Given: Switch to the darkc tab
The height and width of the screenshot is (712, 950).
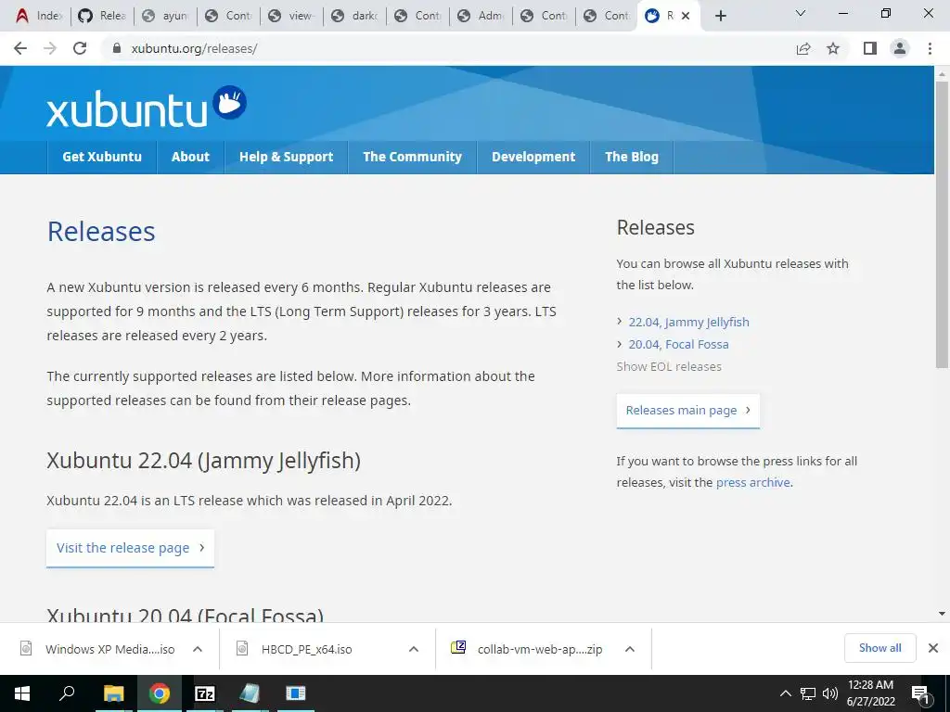Looking at the screenshot, I should [x=354, y=16].
